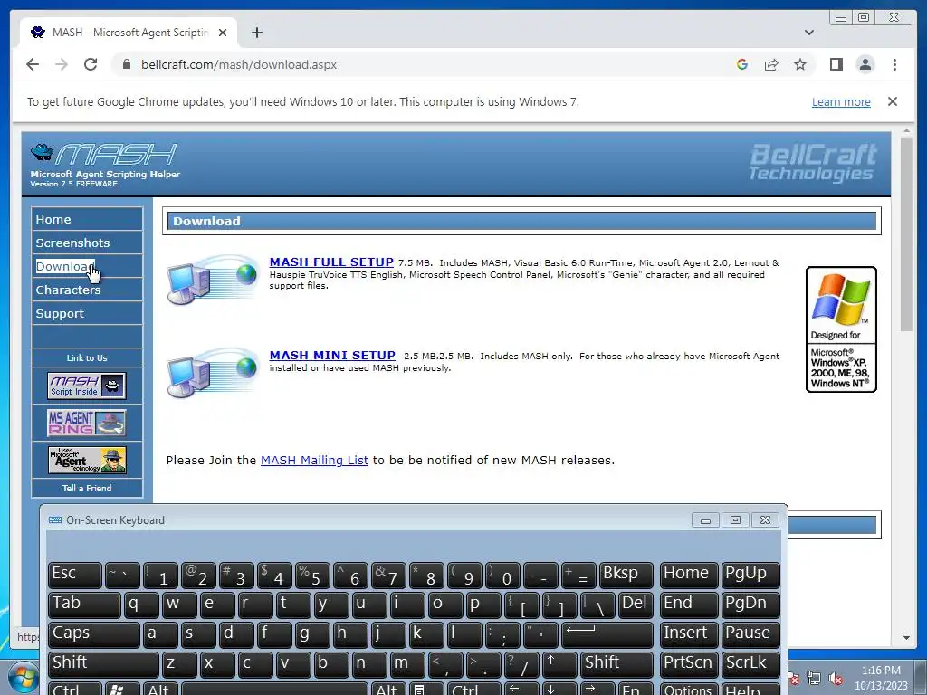Dismiss the Chrome update notification bar
This screenshot has width=927, height=695.
click(x=892, y=101)
